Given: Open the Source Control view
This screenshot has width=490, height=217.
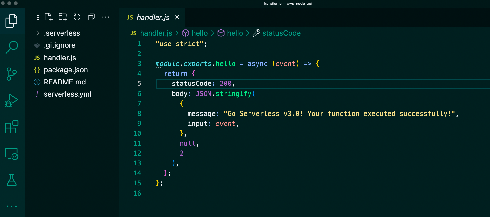Looking at the screenshot, I should tap(12, 74).
